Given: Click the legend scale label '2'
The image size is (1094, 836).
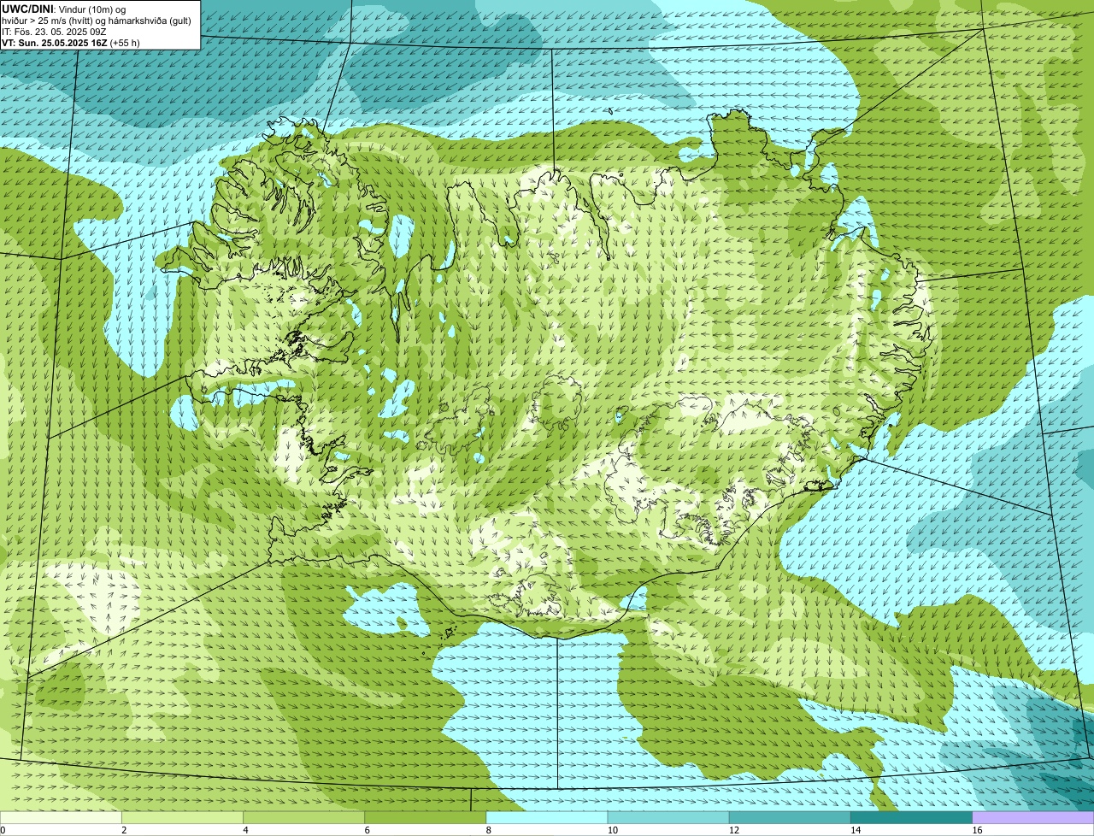Looking at the screenshot, I should [x=124, y=830].
